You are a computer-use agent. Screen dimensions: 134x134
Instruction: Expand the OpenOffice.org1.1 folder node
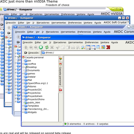[x=23, y=83]
